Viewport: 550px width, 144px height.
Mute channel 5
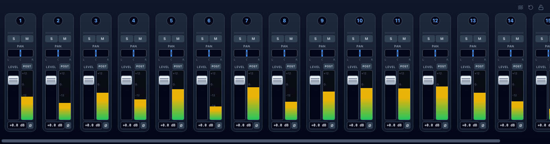[x=178, y=39]
